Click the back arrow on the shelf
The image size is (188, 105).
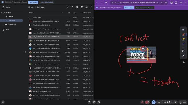point(3,102)
